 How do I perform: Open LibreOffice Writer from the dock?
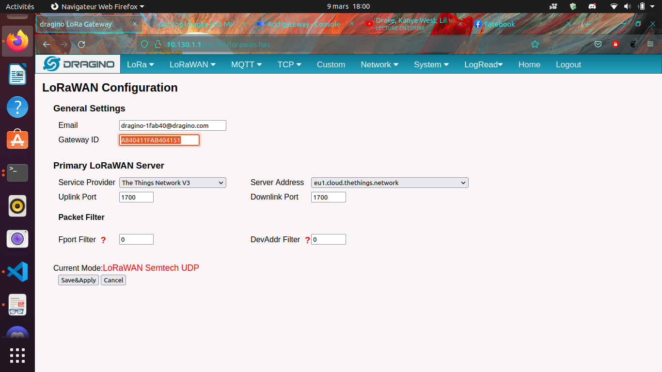coord(17,74)
